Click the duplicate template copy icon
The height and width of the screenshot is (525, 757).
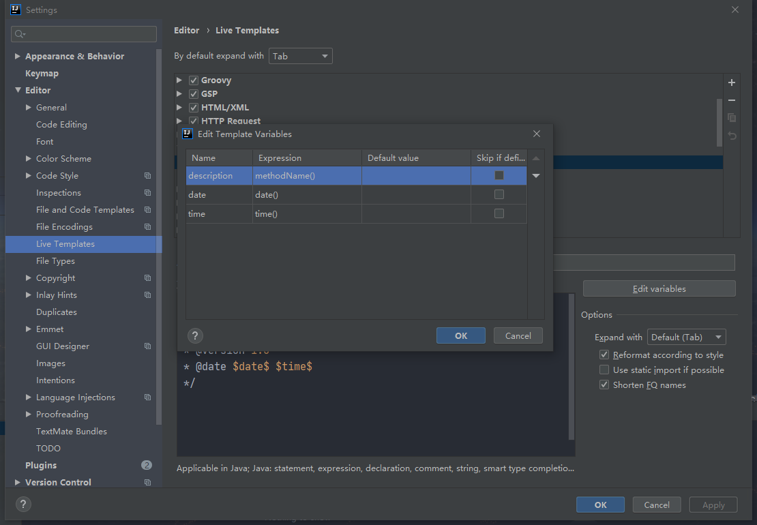point(732,118)
